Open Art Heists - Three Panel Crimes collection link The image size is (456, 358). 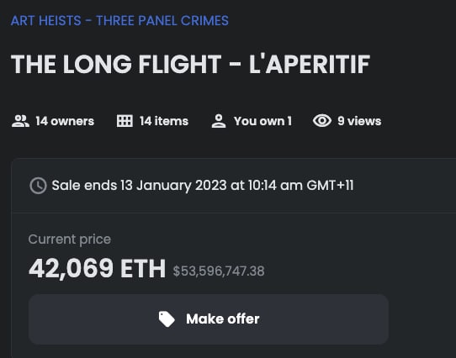coord(119,21)
